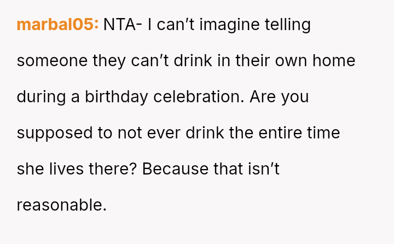Click the word "reasonable" in the last line
Screen dimensions: 394x244
pos(60,205)
